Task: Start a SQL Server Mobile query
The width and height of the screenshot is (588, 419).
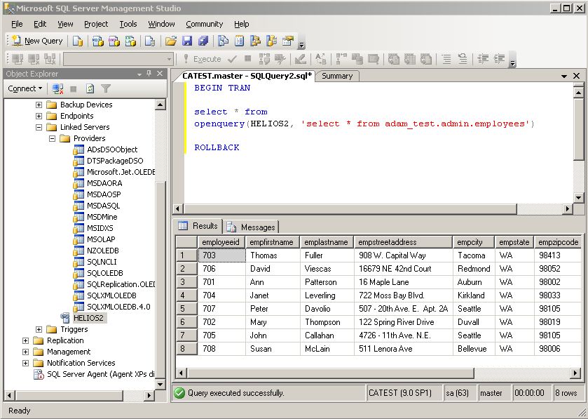Action: pos(150,41)
